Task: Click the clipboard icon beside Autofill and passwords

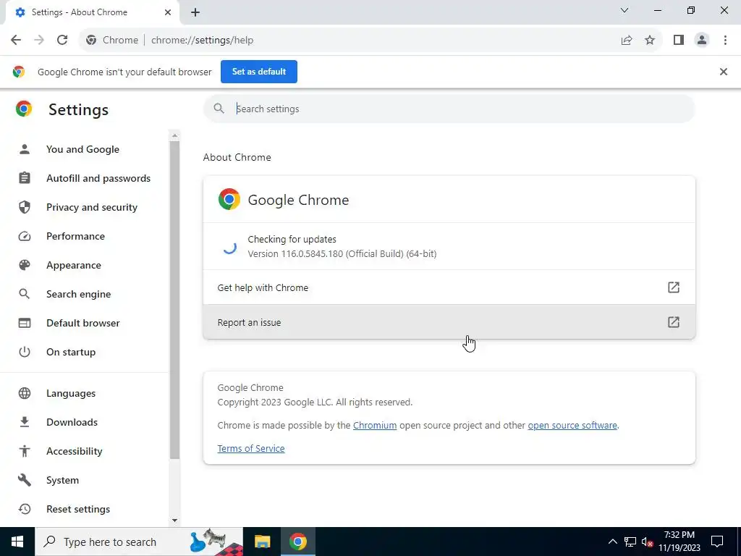Action: tap(25, 178)
